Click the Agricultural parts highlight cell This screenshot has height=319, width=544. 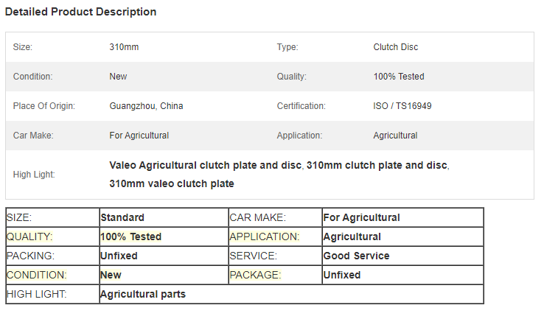pyautogui.click(x=291, y=294)
